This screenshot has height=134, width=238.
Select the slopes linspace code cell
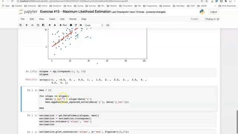[127, 73]
